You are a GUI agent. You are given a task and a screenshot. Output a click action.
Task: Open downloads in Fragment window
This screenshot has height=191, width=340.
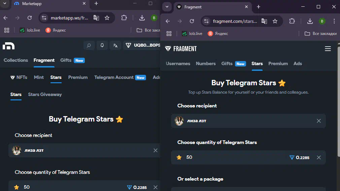[310, 21]
